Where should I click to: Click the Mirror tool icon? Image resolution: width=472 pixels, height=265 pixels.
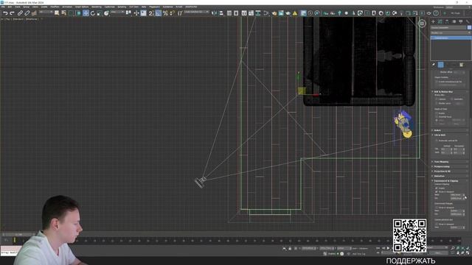pos(214,13)
